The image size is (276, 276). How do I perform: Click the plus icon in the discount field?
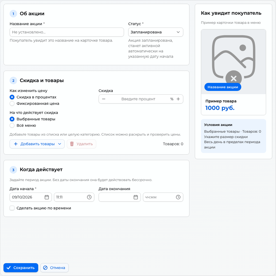(x=178, y=99)
